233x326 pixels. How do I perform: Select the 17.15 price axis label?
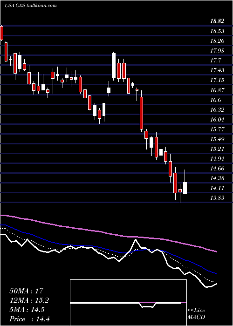pos(218,80)
